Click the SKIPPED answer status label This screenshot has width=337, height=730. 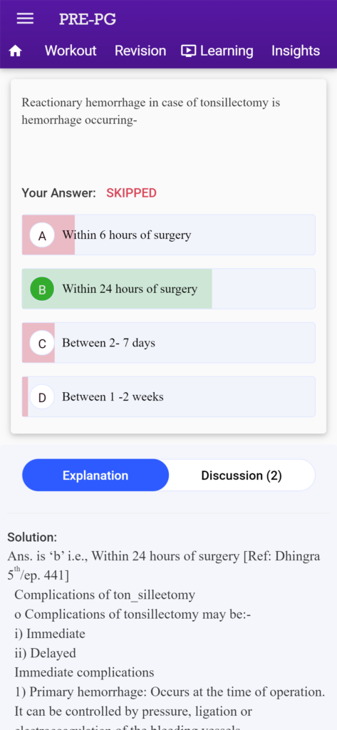131,193
